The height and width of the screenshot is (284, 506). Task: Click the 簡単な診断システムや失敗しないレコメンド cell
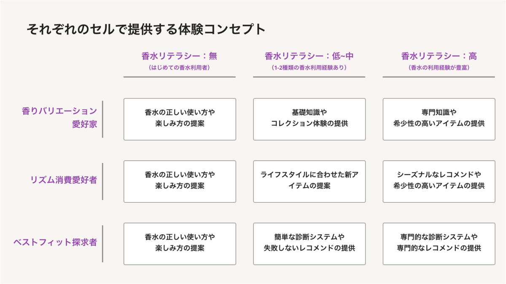point(309,244)
